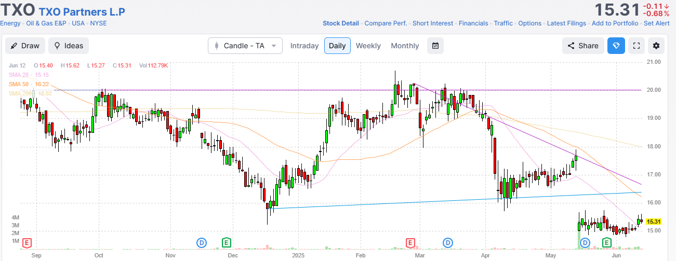Screen dimensions: 676x261
Task: Open the NYSE exchange link
Action: (99, 23)
